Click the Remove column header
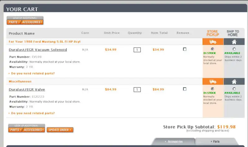 (x=183, y=33)
